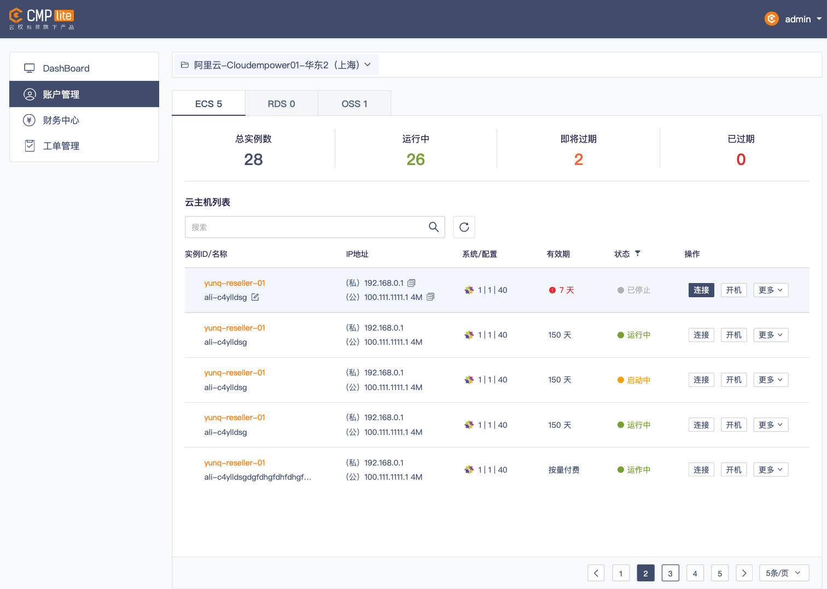The width and height of the screenshot is (827, 589).
Task: Click 连接 in the 运作中 row
Action: [701, 470]
